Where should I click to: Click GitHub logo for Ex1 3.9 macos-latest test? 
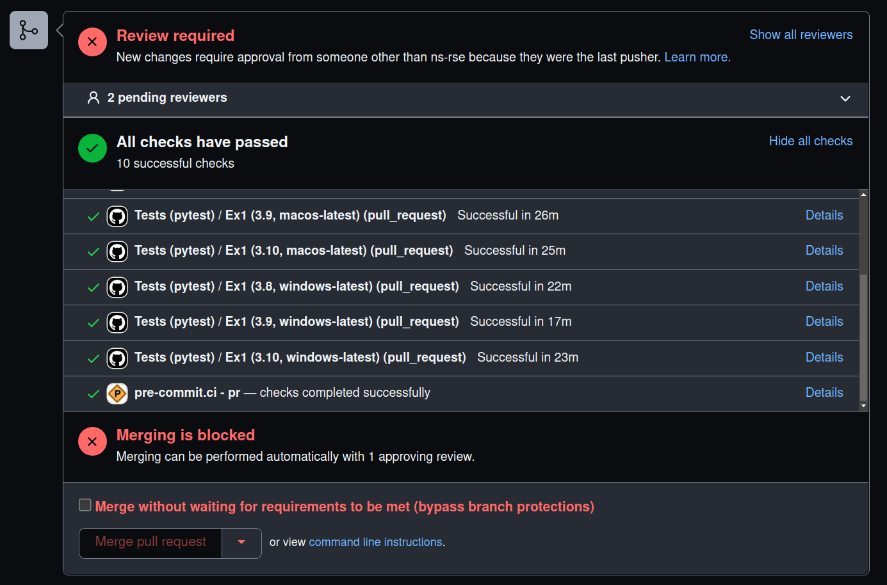117,216
